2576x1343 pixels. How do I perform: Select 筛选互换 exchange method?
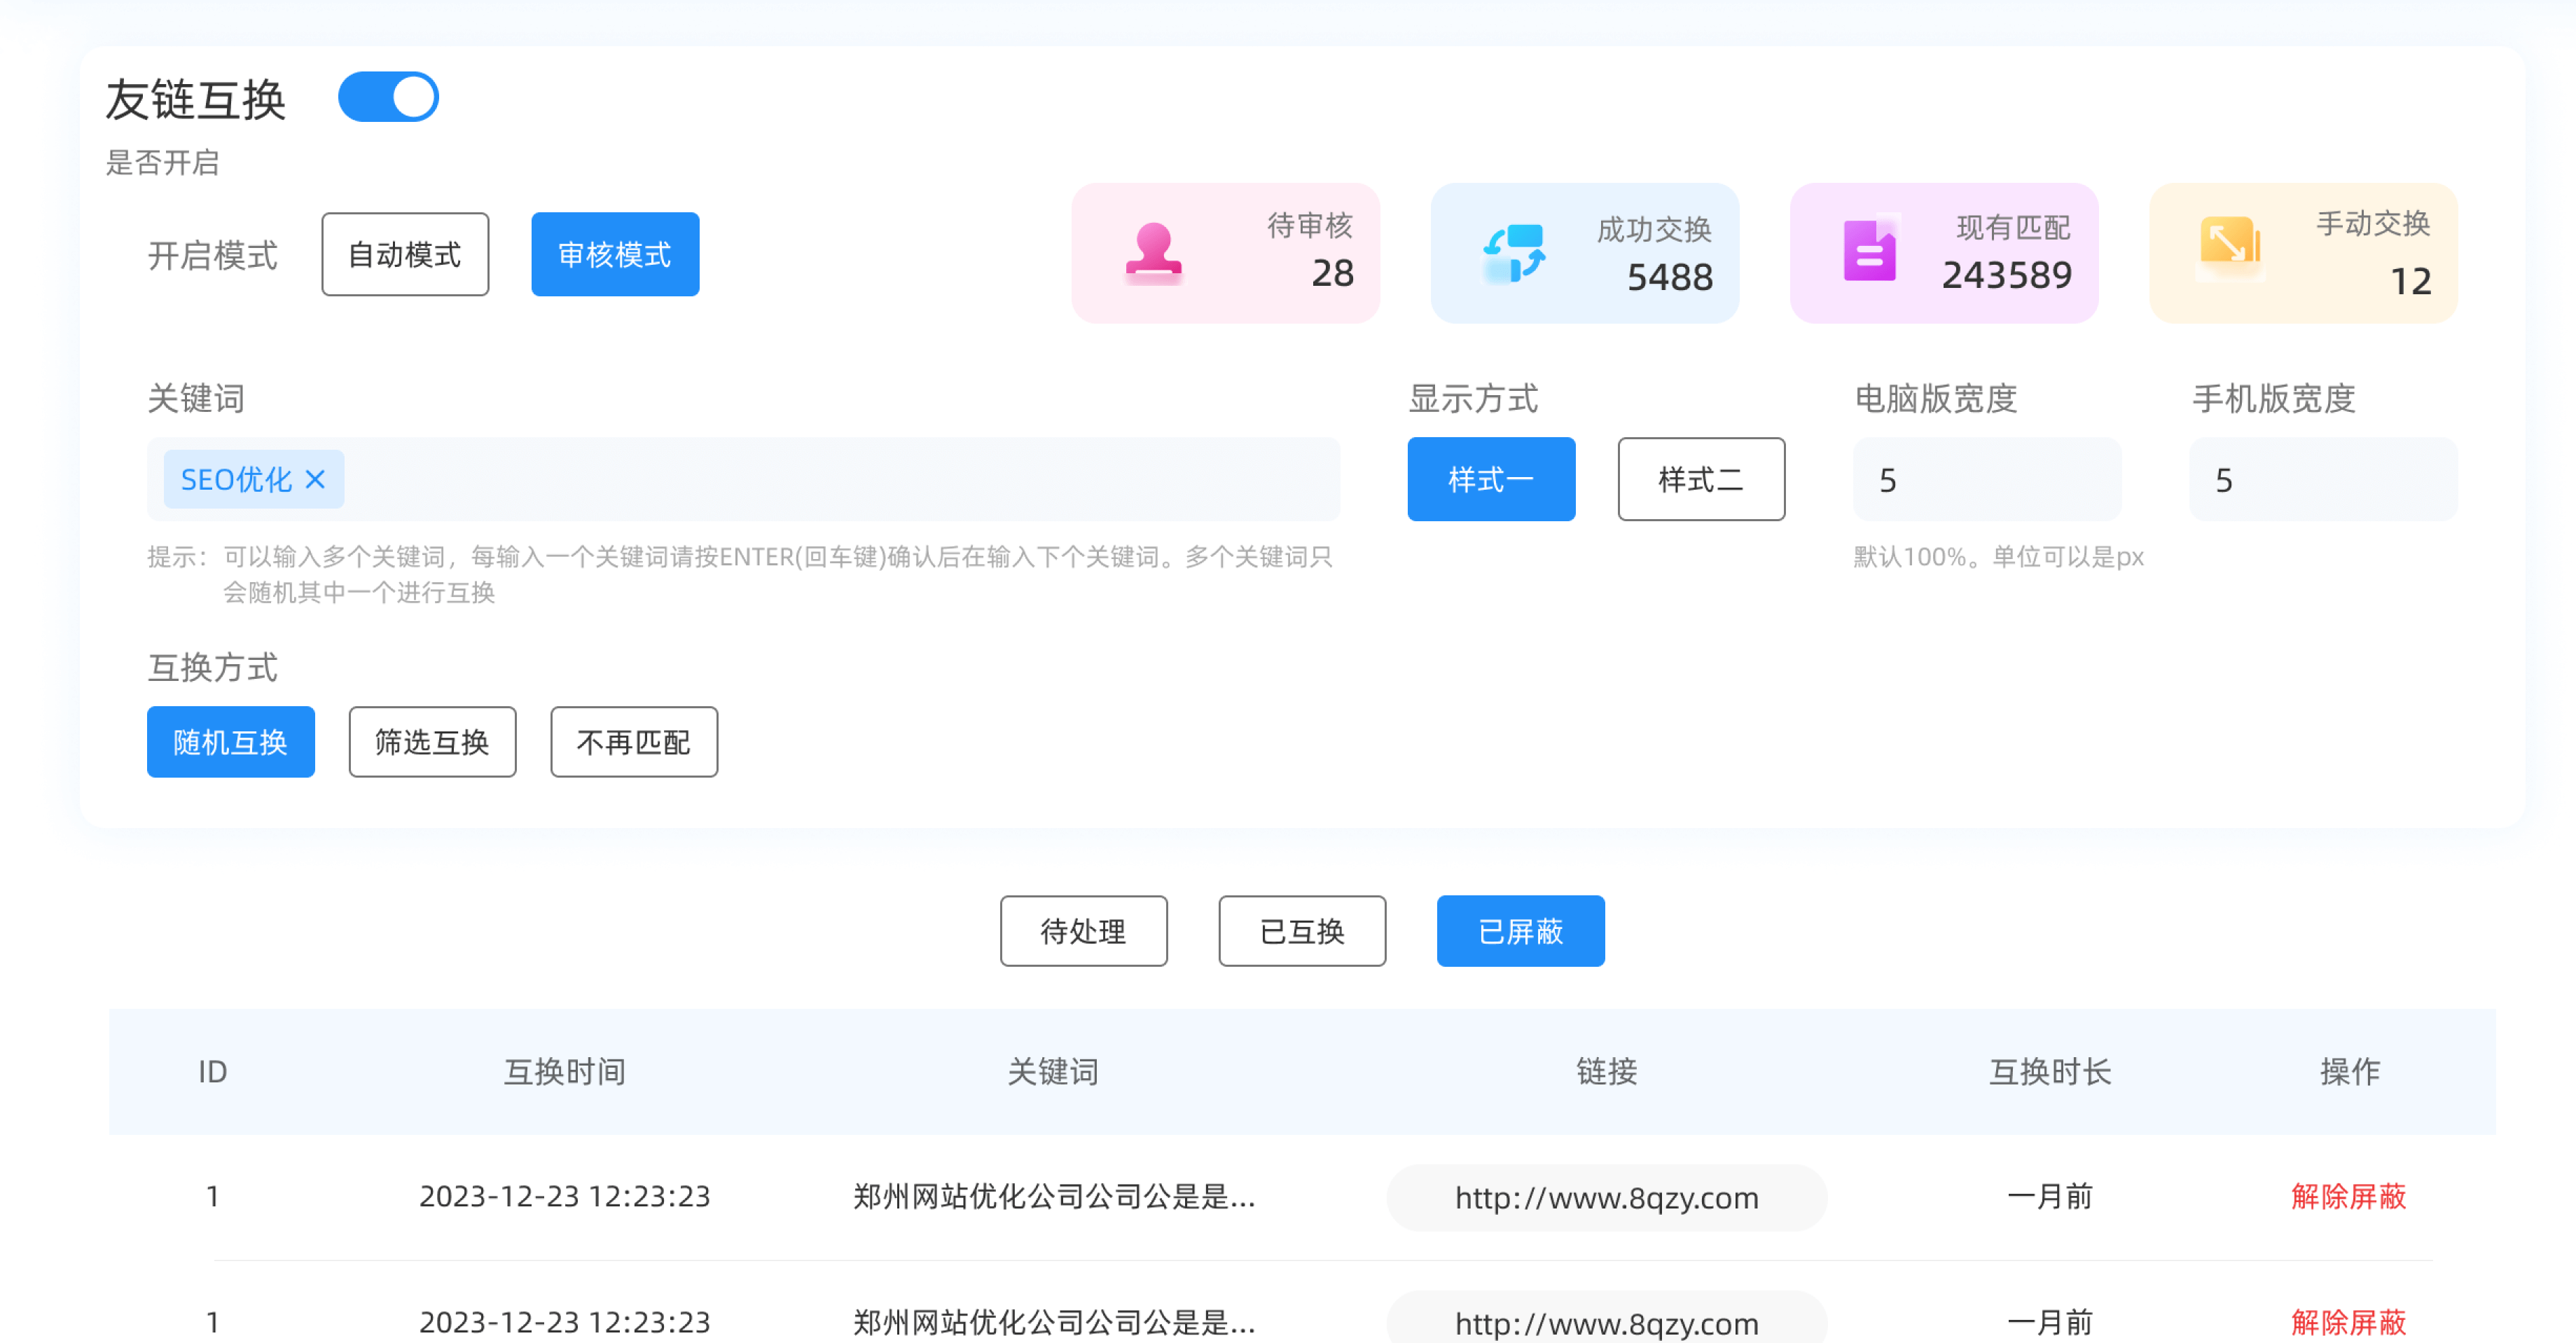pos(432,742)
